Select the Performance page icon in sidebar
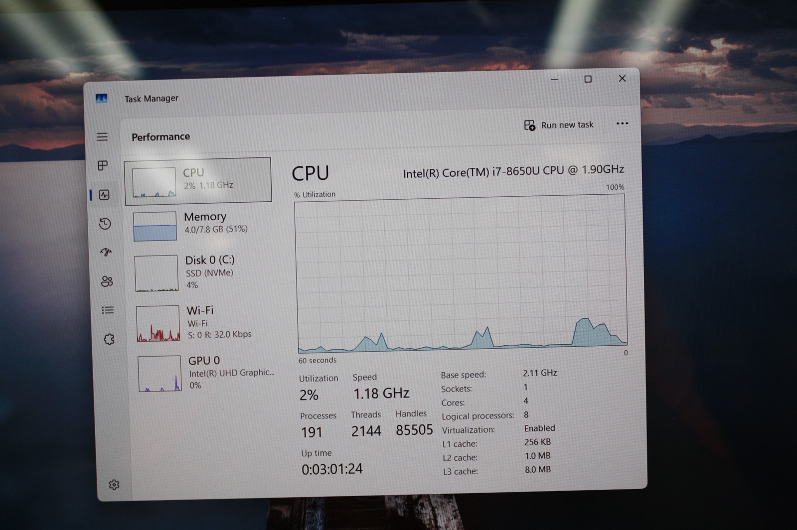The image size is (797, 530). (104, 195)
